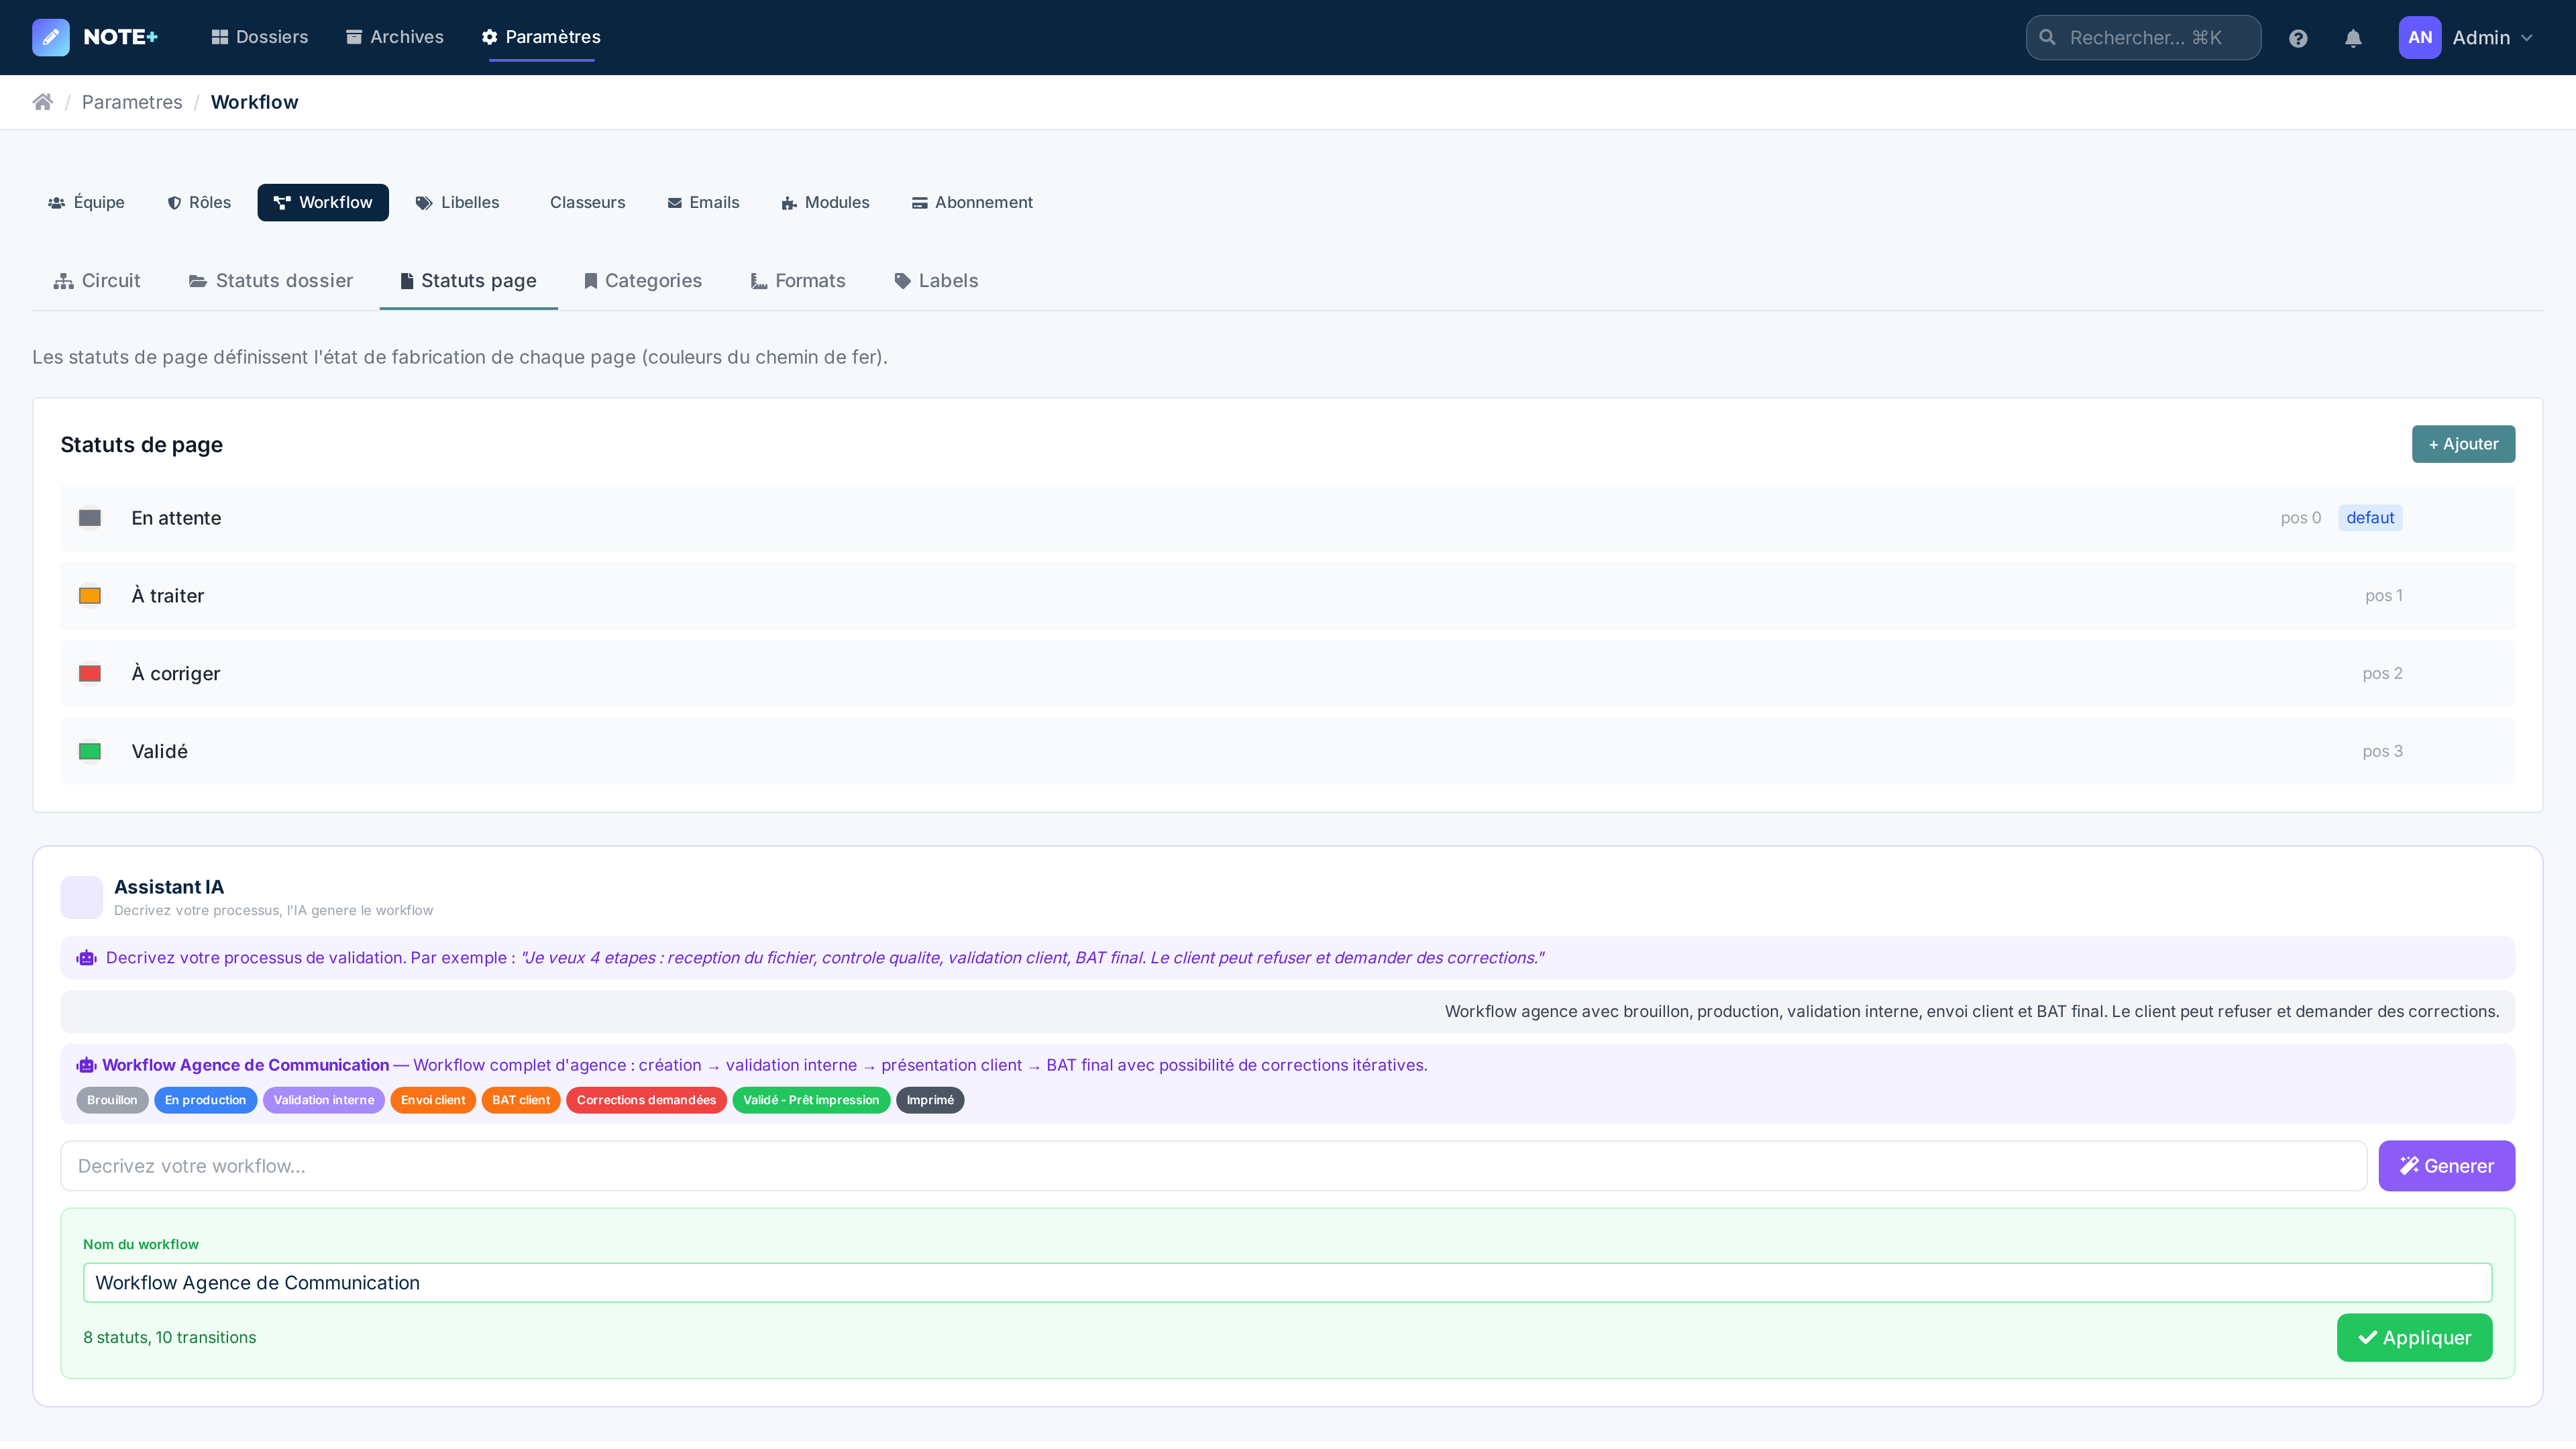Select the Brouillon status badge
The height and width of the screenshot is (1449, 2576).
click(111, 1100)
